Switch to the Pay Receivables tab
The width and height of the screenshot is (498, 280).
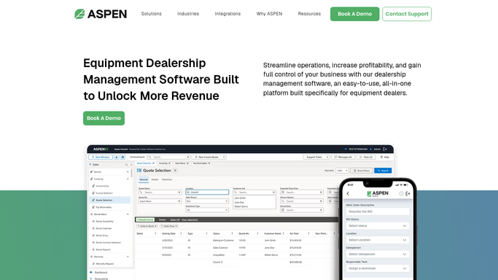point(200,163)
